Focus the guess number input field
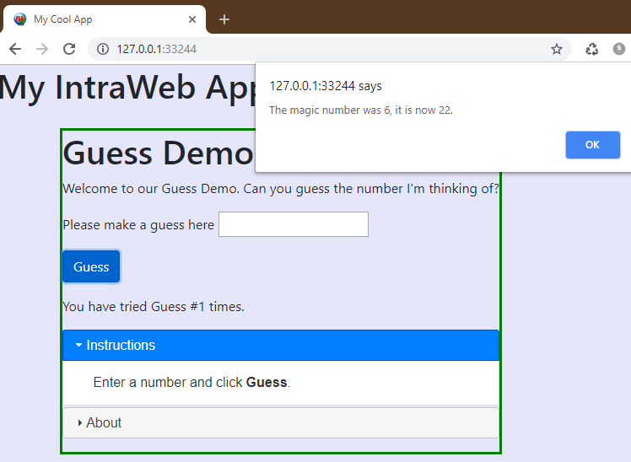Viewport: 631px width, 462px height. click(x=293, y=224)
